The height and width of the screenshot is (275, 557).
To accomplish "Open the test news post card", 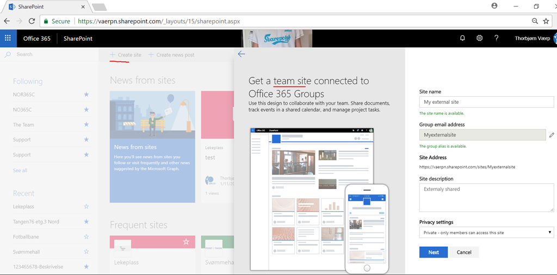I will (218, 147).
